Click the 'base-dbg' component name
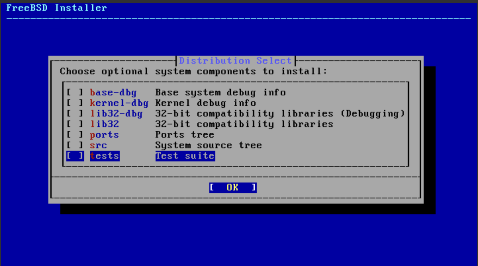478x266 pixels. pos(113,92)
